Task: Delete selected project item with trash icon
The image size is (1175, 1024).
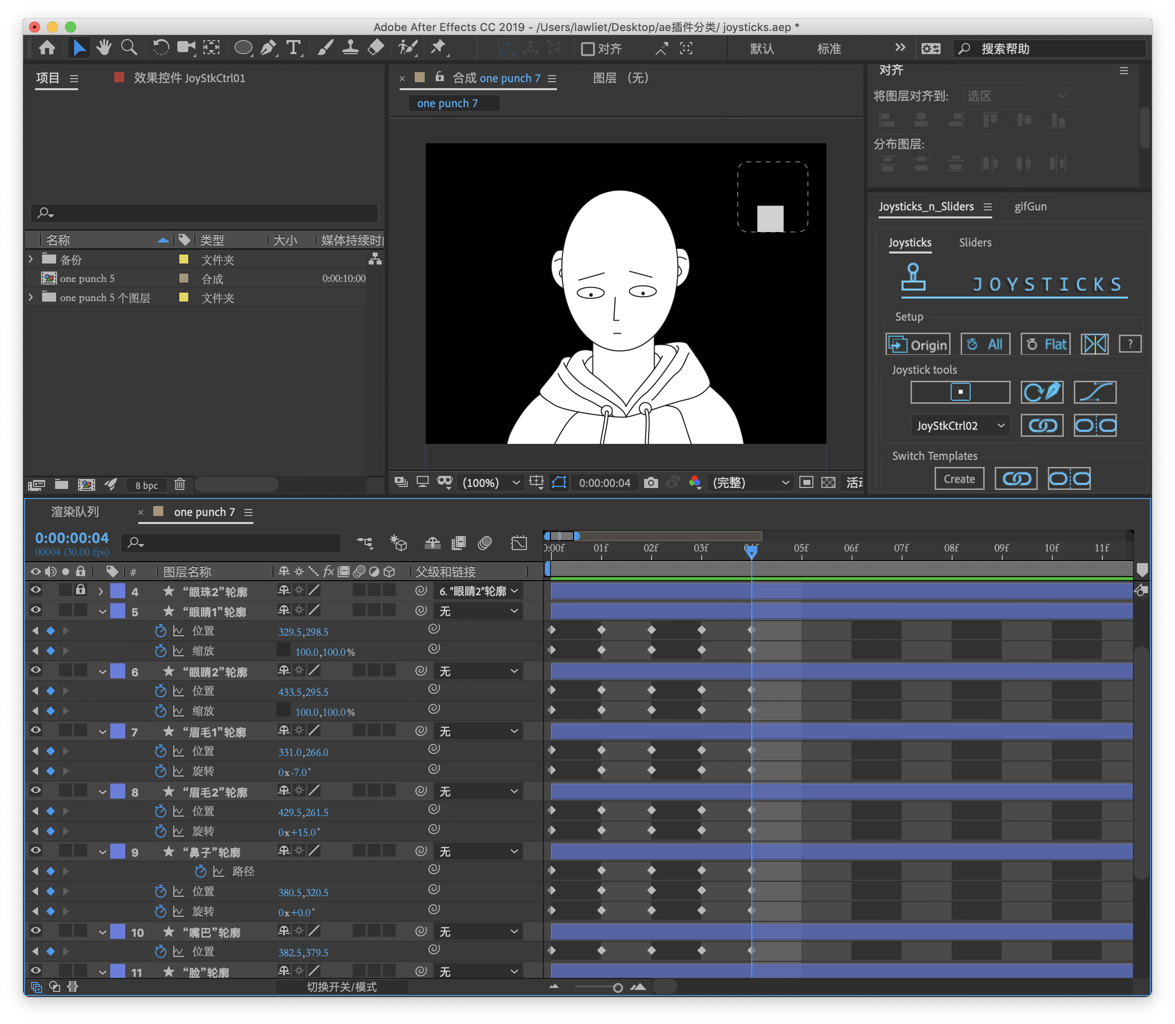Action: 179,484
